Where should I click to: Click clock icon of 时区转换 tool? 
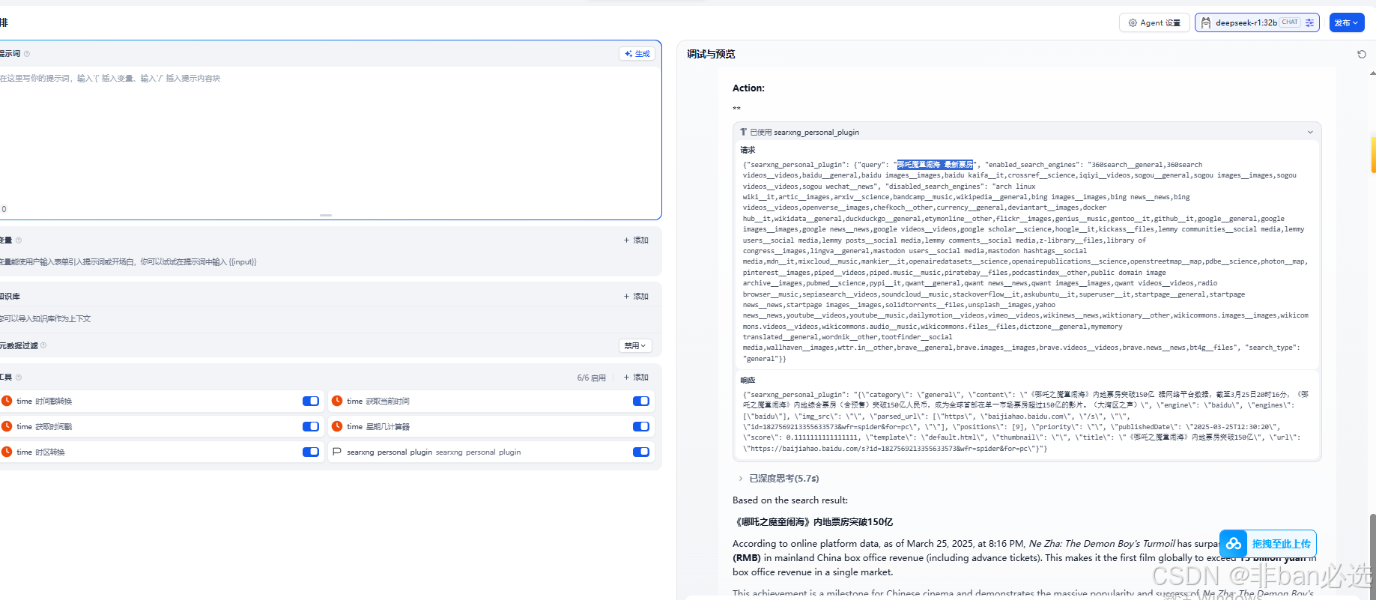point(7,452)
